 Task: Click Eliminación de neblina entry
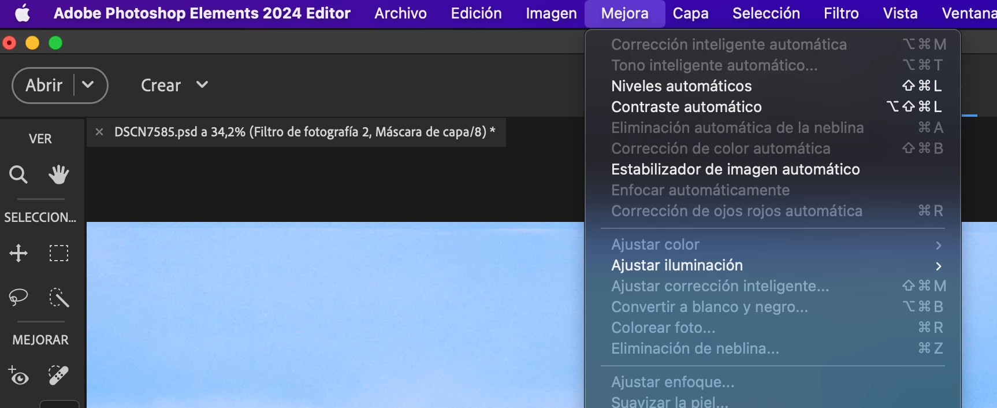pyautogui.click(x=773, y=348)
